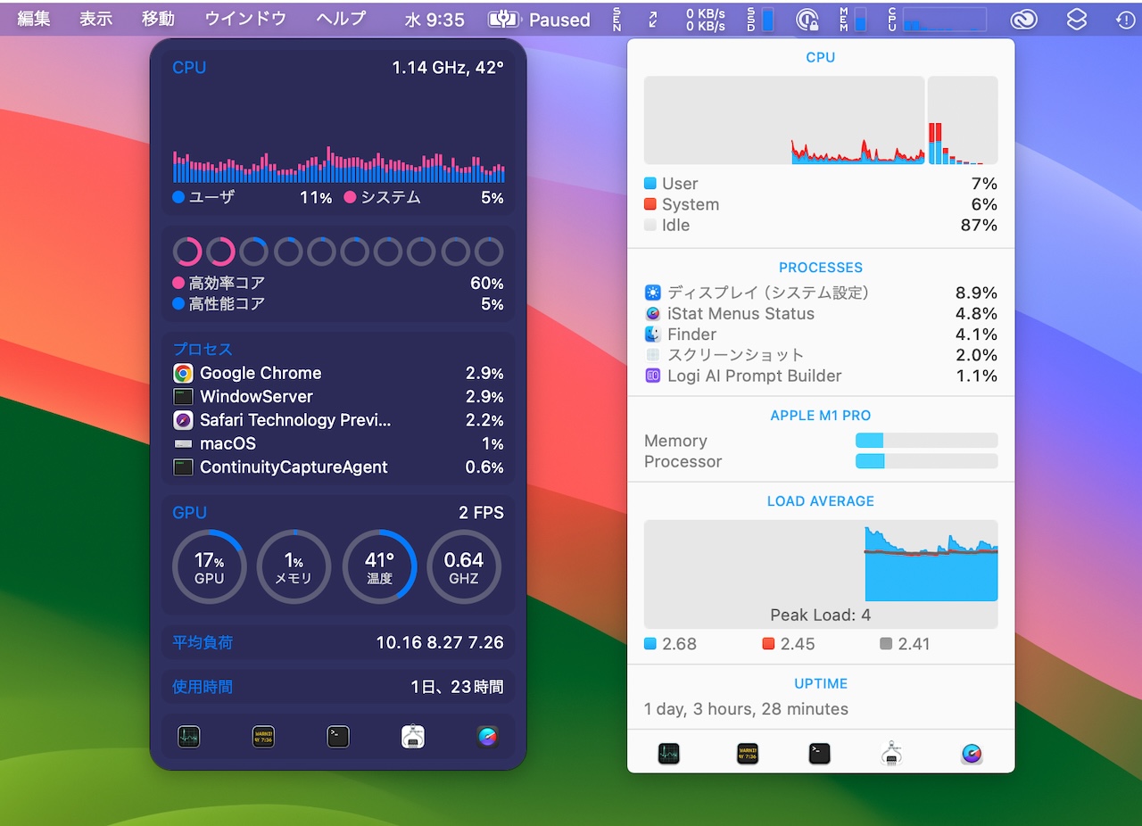Click the Finder process icon
This screenshot has width=1142, height=826.
(652, 335)
